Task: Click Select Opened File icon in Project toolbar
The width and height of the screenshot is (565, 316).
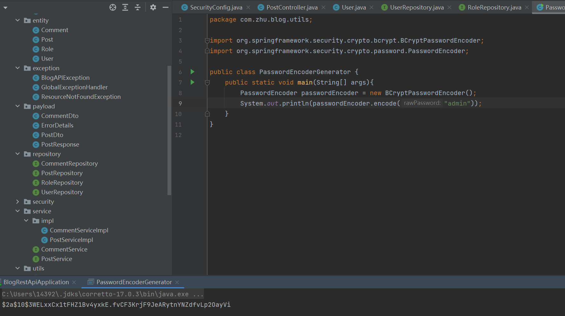Action: 112,7
